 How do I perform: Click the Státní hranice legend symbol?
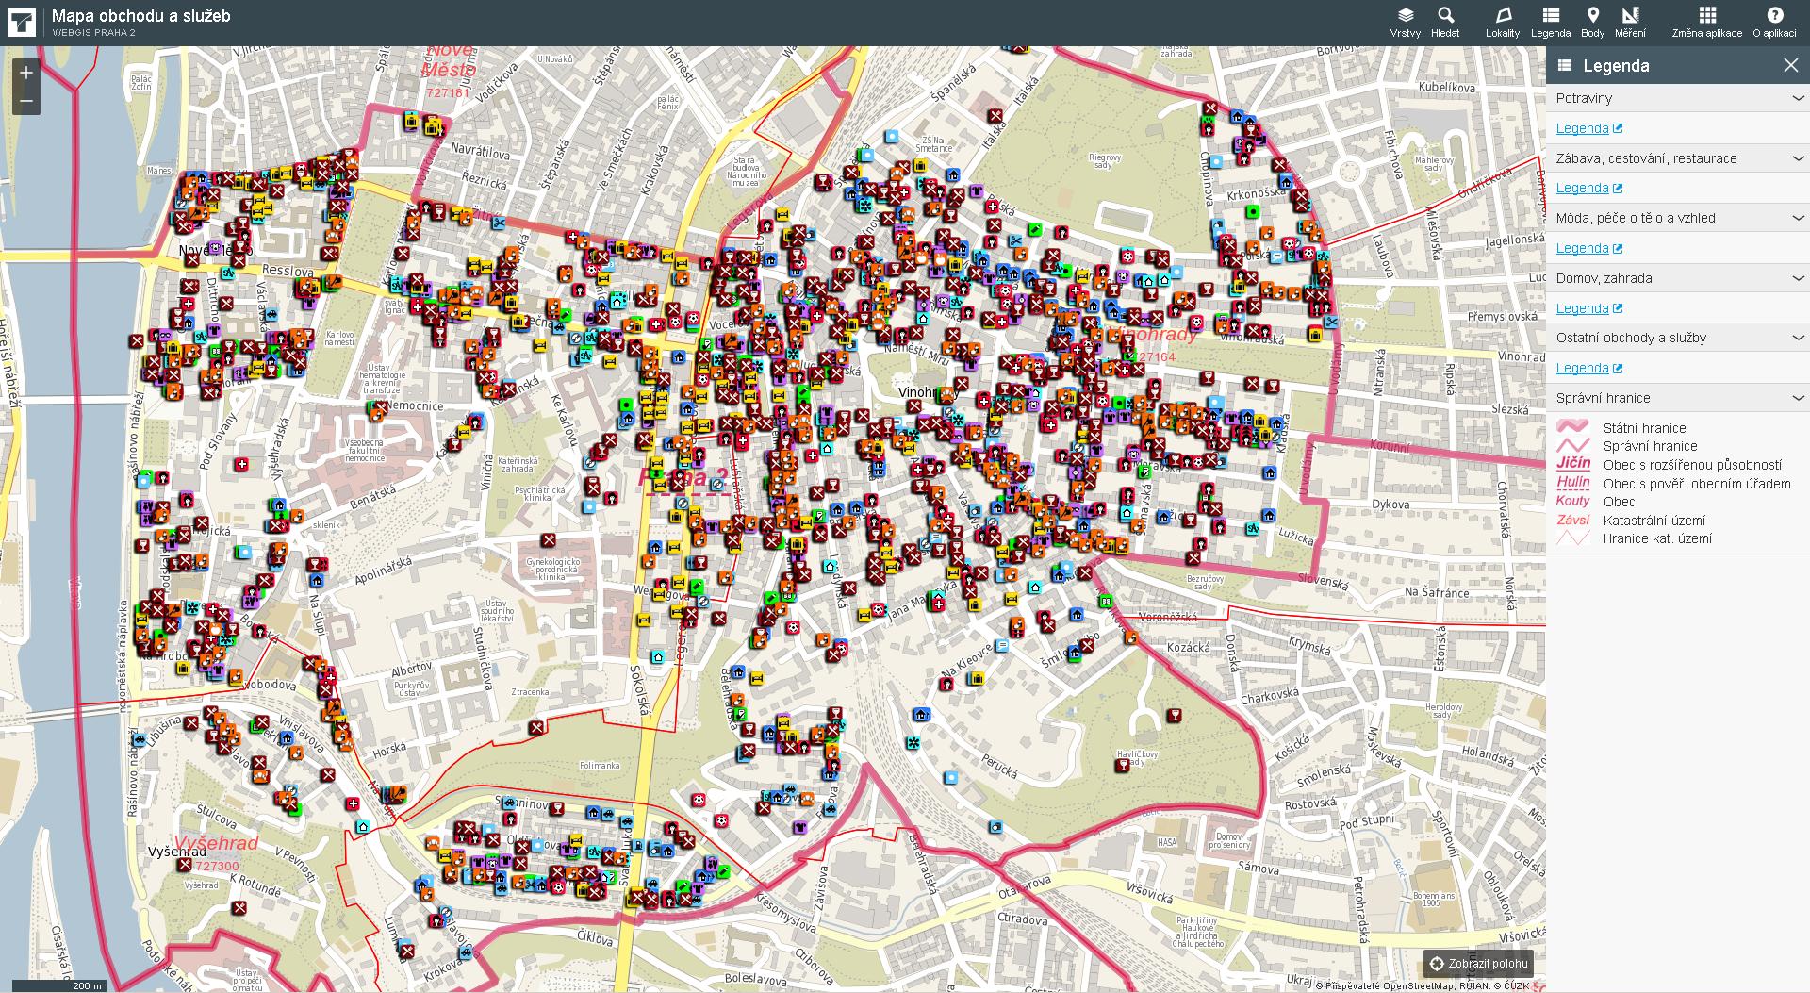tap(1572, 427)
